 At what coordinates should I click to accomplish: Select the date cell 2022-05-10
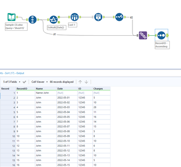(x=67, y=141)
